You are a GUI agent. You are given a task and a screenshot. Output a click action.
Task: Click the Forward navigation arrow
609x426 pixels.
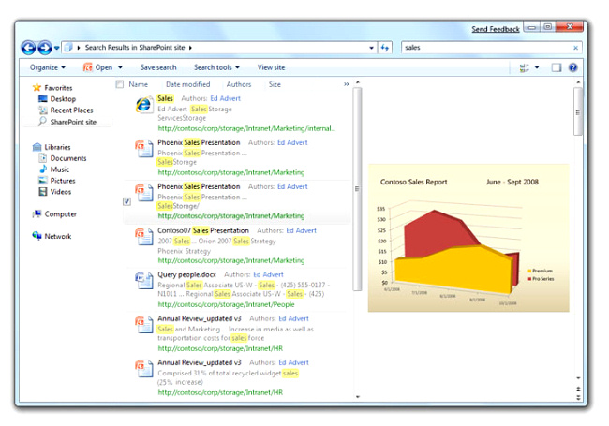point(45,48)
